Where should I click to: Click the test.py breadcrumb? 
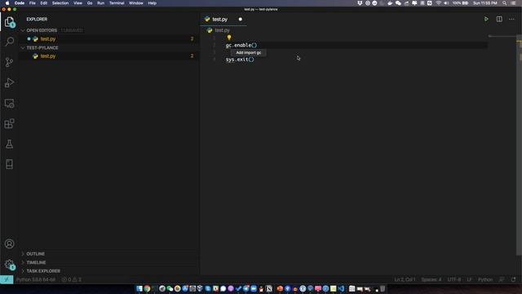[222, 30]
